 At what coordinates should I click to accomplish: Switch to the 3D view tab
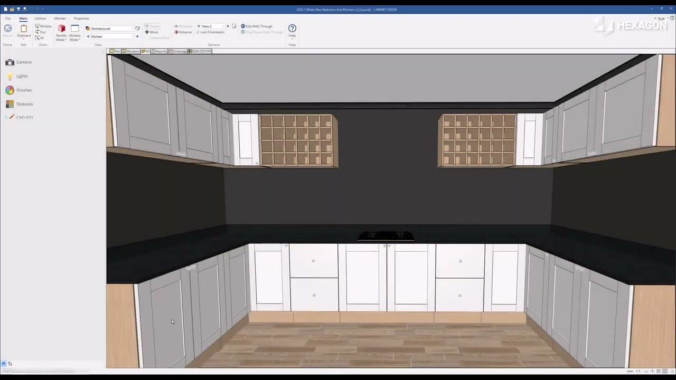146,51
